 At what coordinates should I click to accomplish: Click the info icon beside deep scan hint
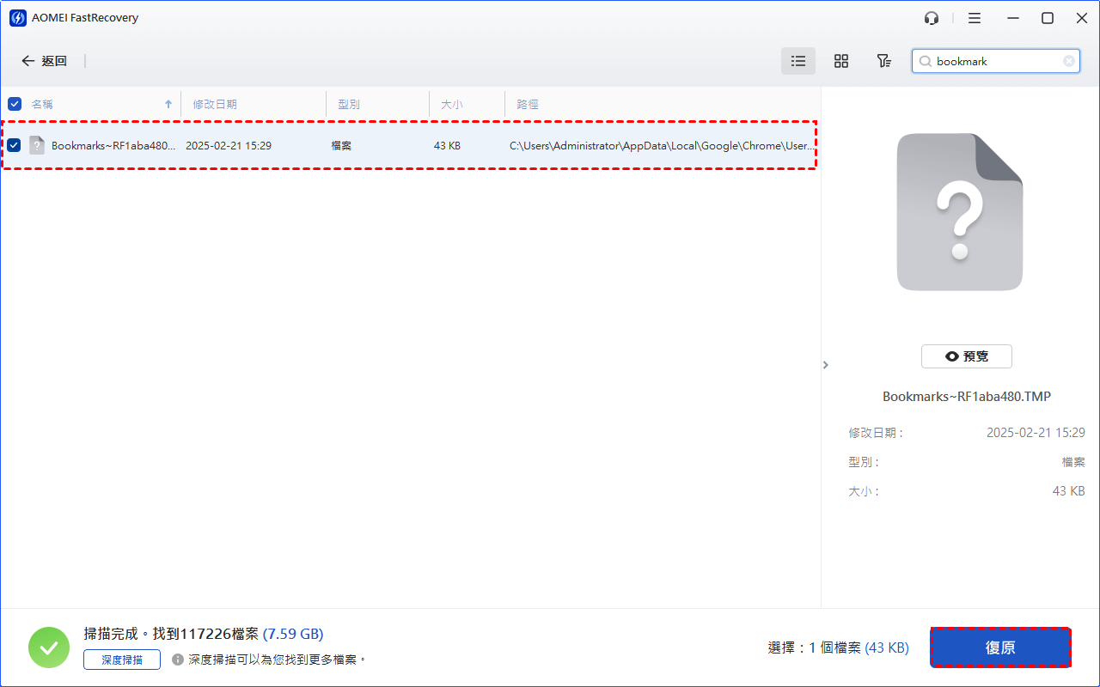(178, 660)
